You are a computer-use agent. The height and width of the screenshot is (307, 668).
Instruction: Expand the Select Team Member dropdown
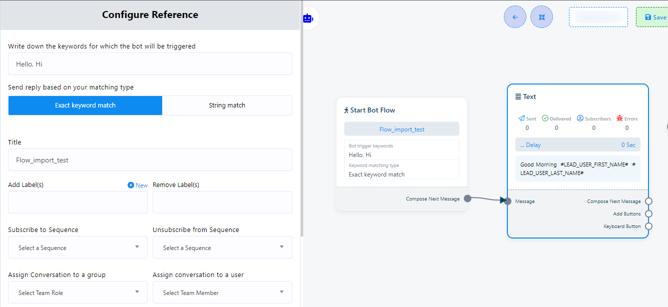click(222, 292)
